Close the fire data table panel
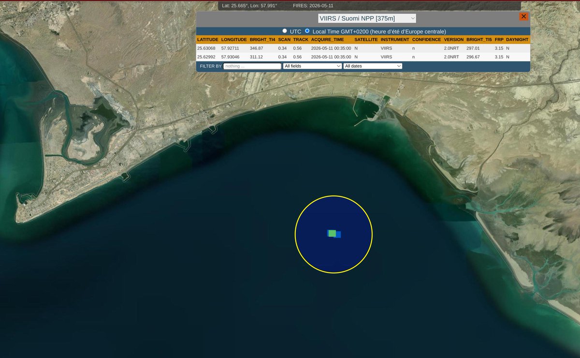Screen dimensions: 580x358 pos(523,16)
